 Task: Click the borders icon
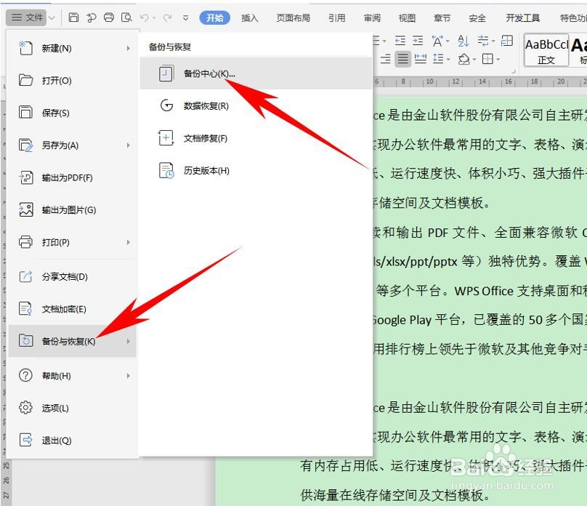[x=487, y=59]
